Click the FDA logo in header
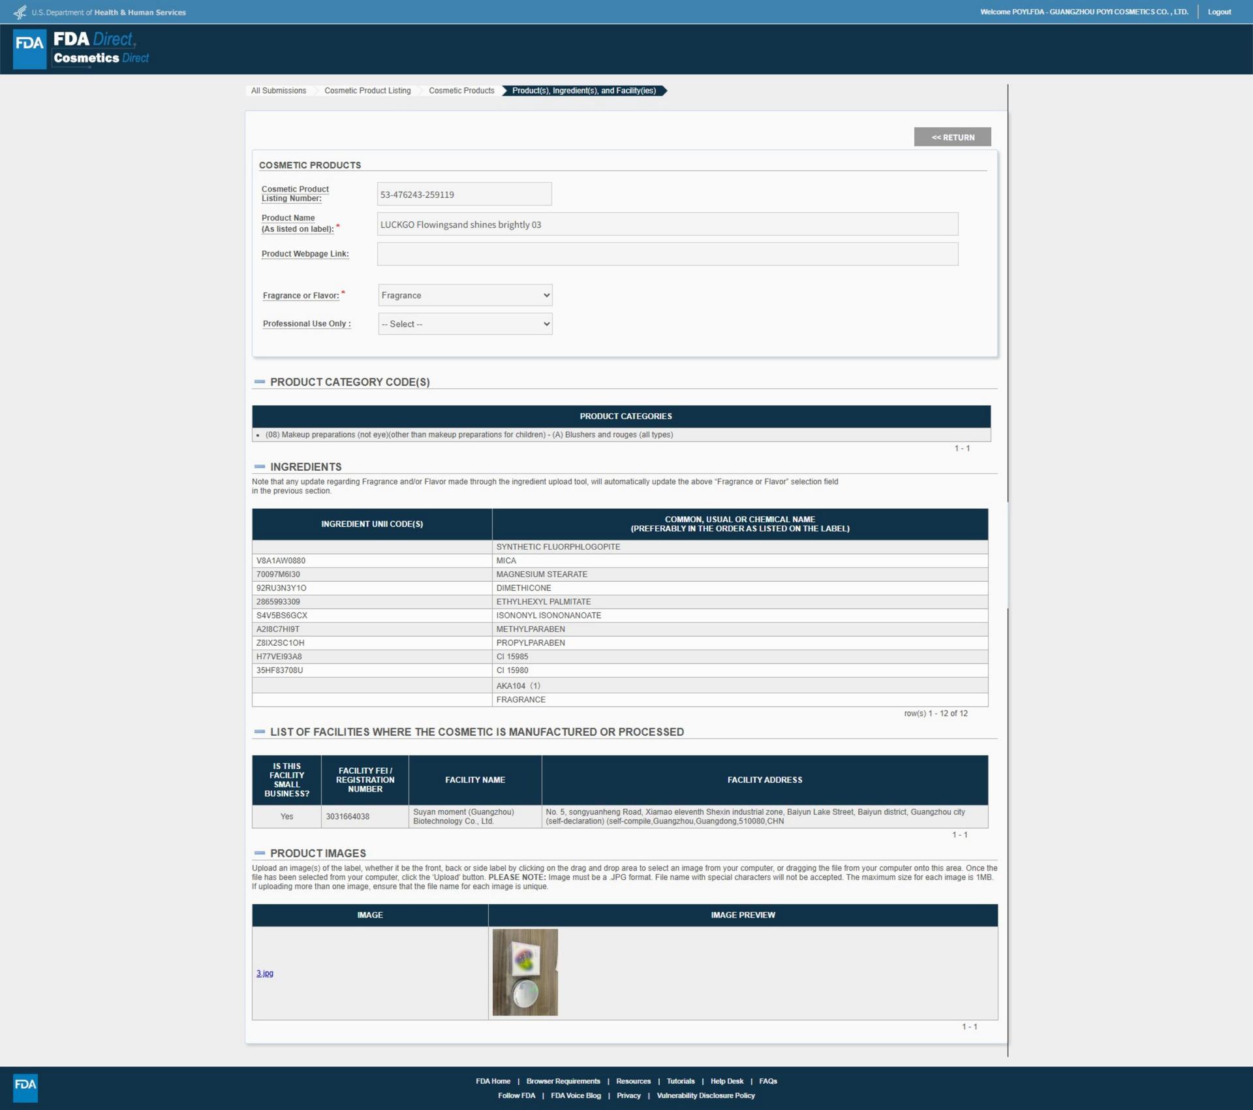 30,48
